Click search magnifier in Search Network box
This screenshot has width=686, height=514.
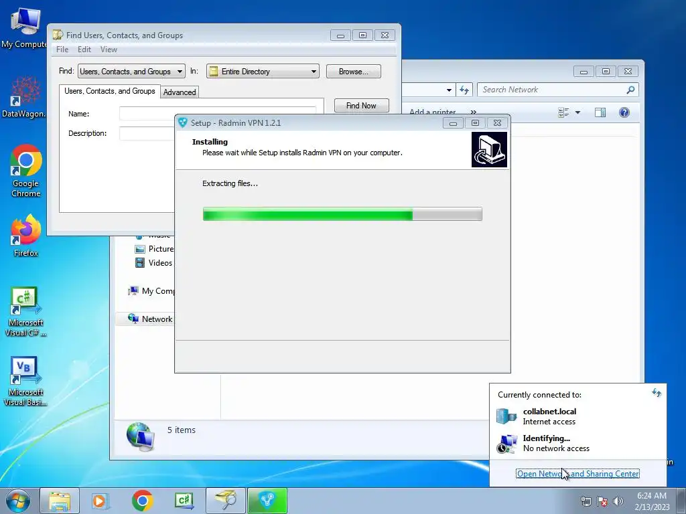[630, 90]
